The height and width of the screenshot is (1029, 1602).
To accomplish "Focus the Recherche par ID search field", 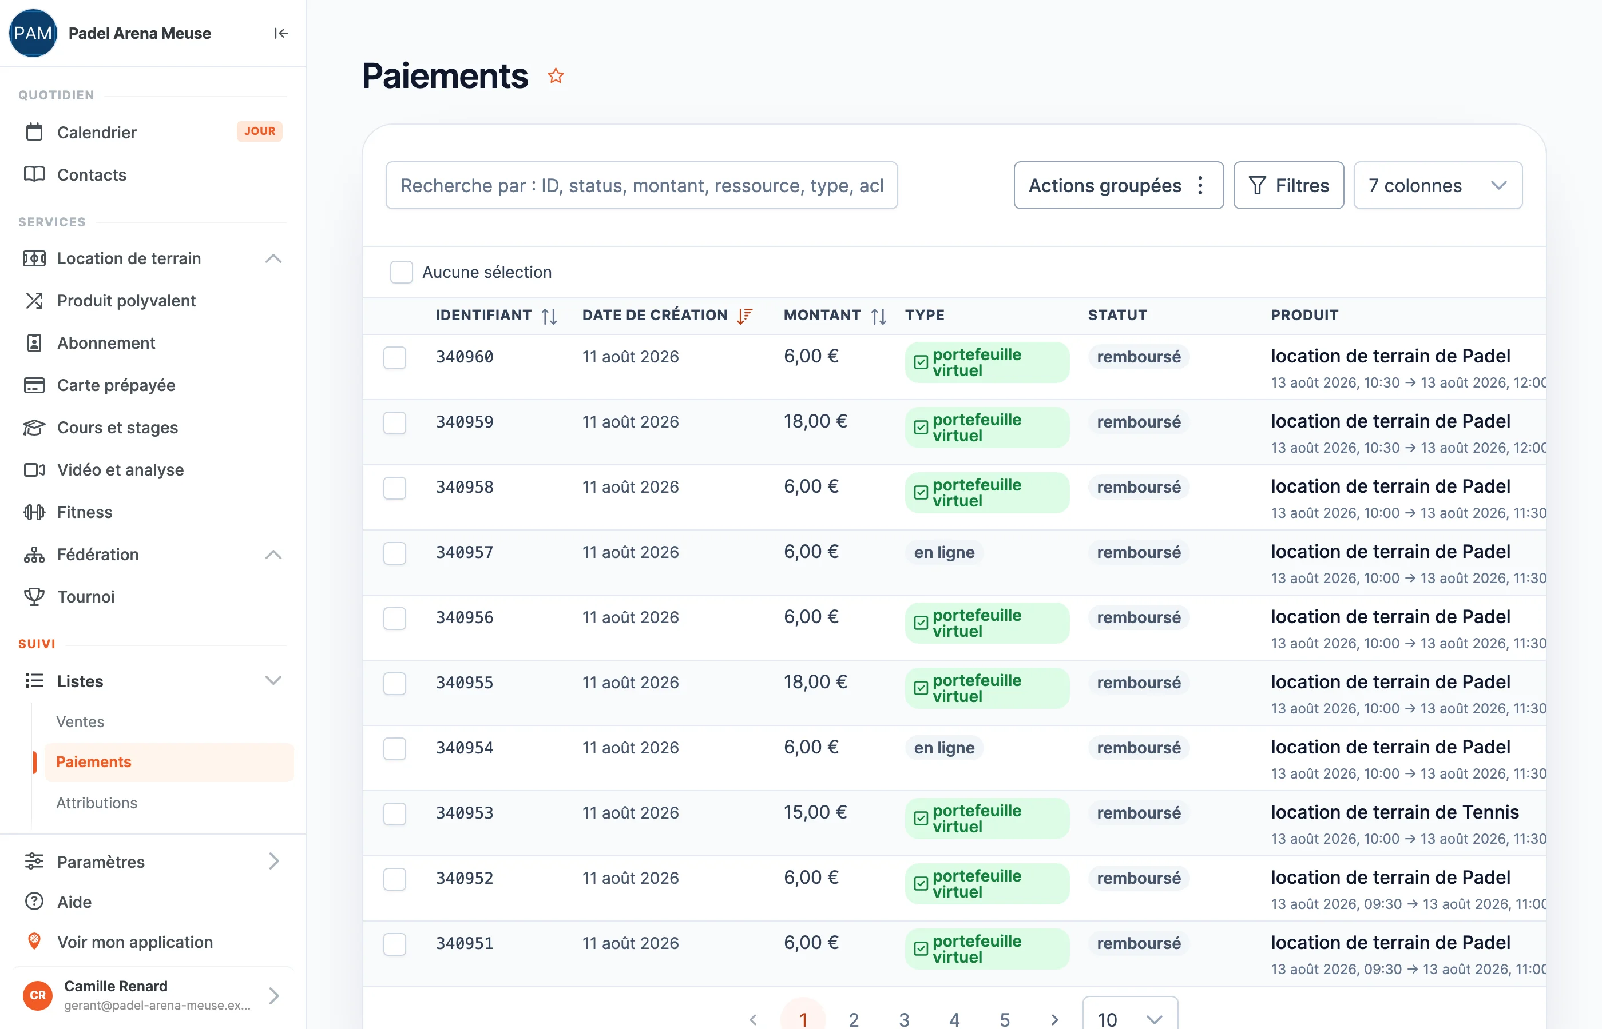I will (641, 185).
